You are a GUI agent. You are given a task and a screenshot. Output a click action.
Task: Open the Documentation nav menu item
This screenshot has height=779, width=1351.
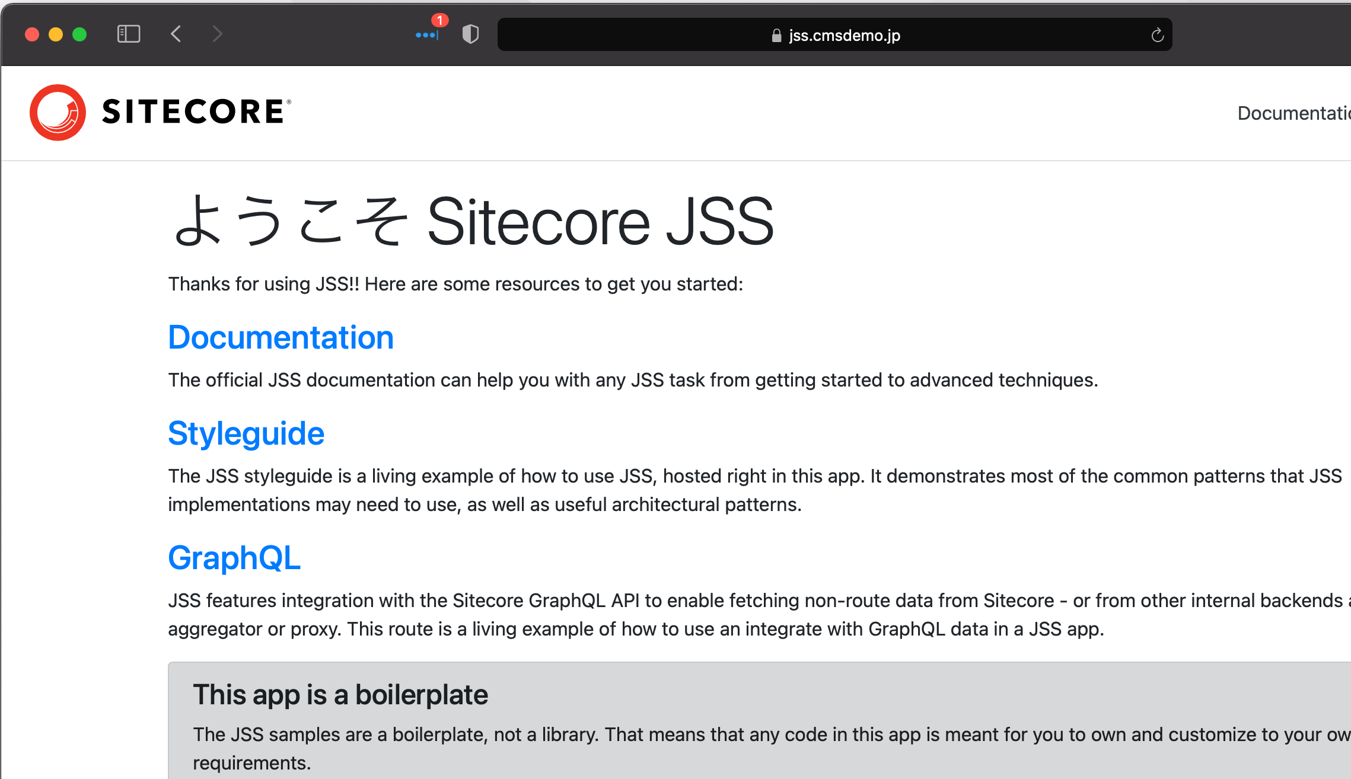coord(1293,113)
